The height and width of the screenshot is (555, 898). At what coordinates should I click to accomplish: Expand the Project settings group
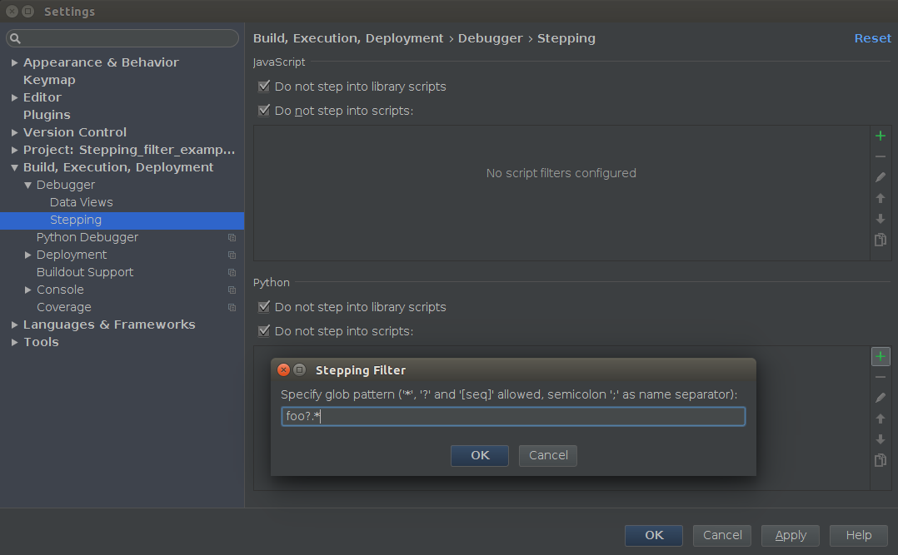coord(14,150)
